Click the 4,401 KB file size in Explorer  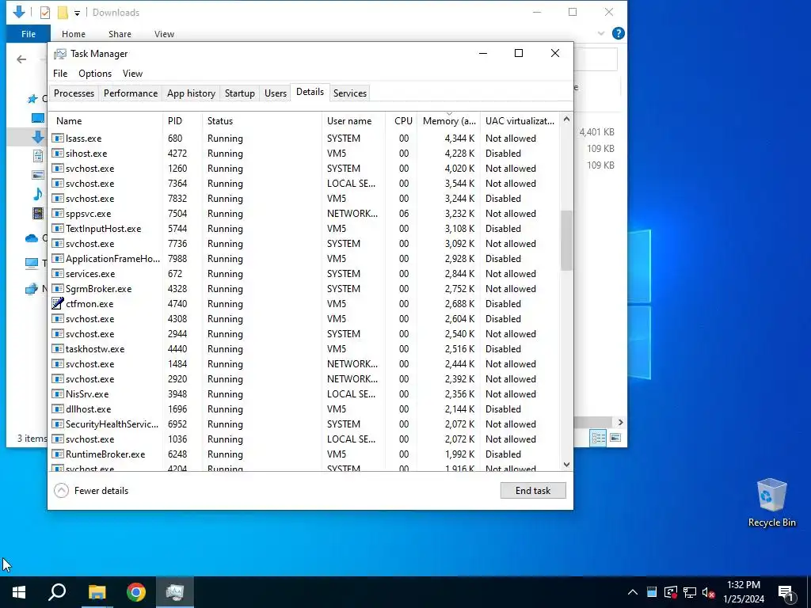tap(596, 132)
